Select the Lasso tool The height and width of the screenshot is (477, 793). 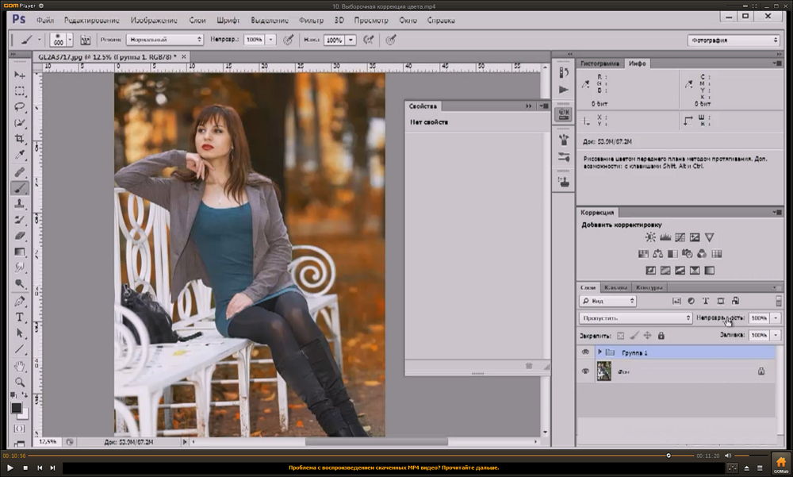(20, 107)
